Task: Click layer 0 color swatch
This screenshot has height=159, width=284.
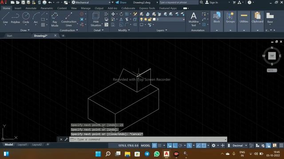Action: [x=154, y=19]
